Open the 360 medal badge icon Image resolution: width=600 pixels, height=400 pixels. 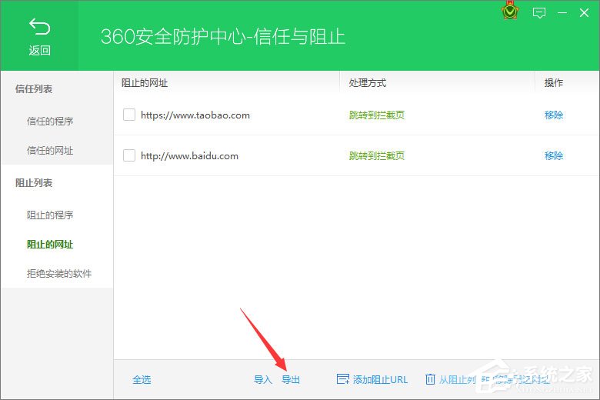coord(509,12)
